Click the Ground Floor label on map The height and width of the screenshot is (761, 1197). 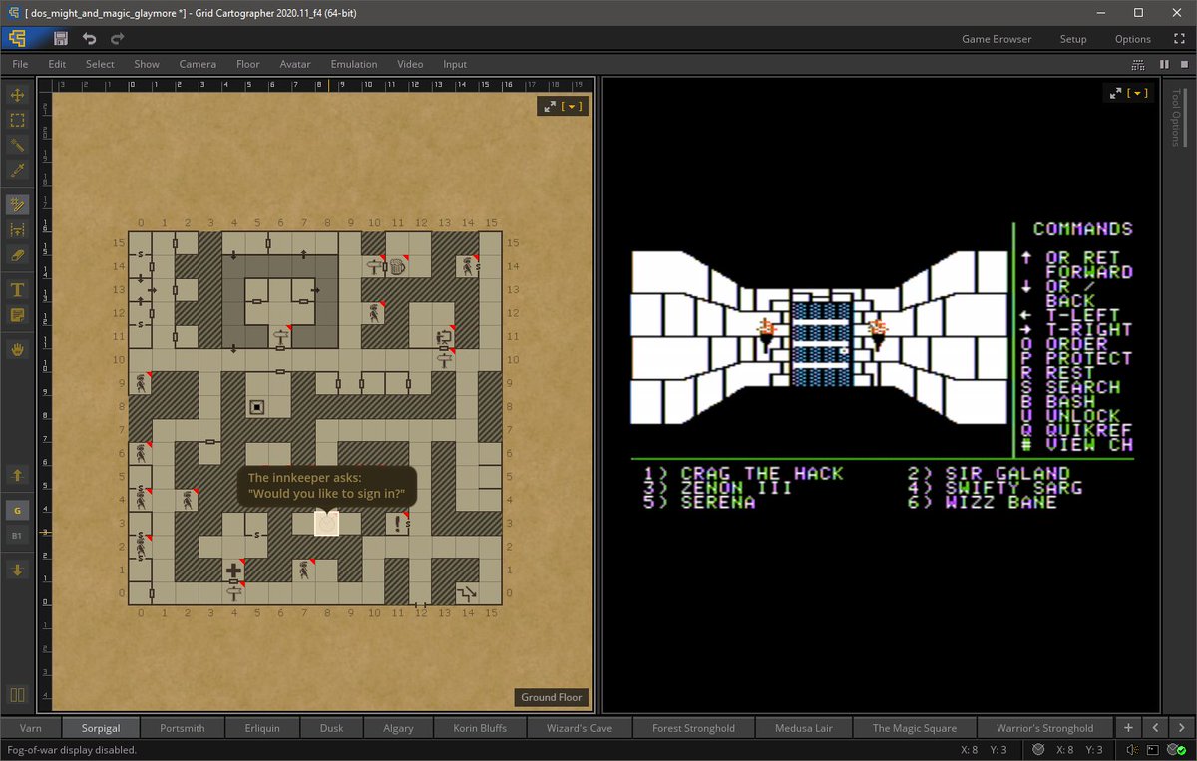pos(552,697)
